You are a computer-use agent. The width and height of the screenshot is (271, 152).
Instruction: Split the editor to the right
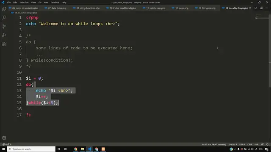[261, 8]
